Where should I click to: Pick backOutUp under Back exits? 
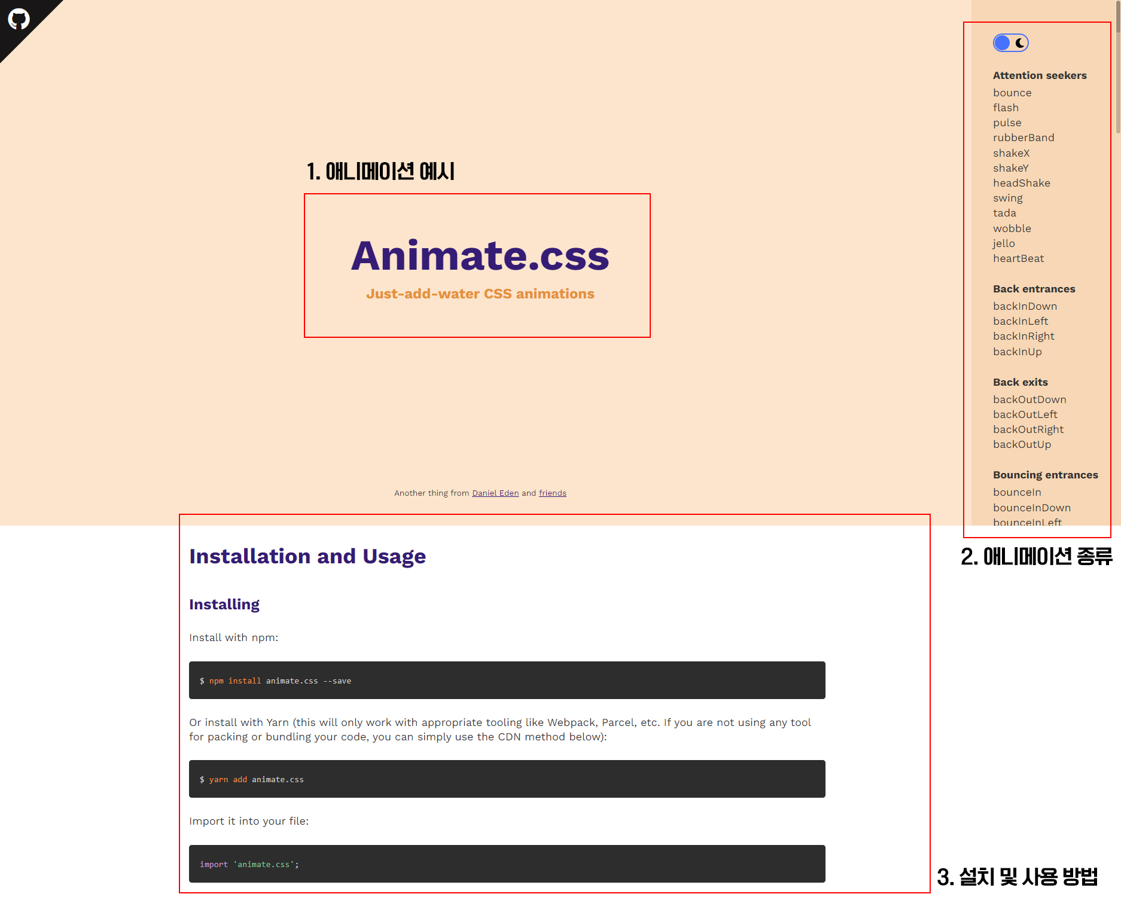coord(1022,444)
